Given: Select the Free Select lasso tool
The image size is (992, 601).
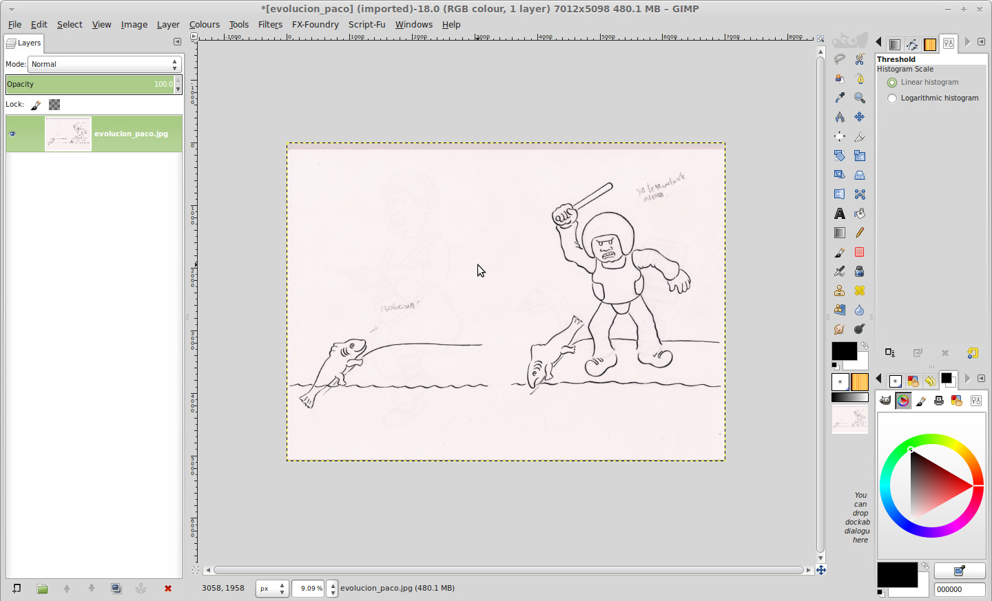Looking at the screenshot, I should pyautogui.click(x=840, y=59).
